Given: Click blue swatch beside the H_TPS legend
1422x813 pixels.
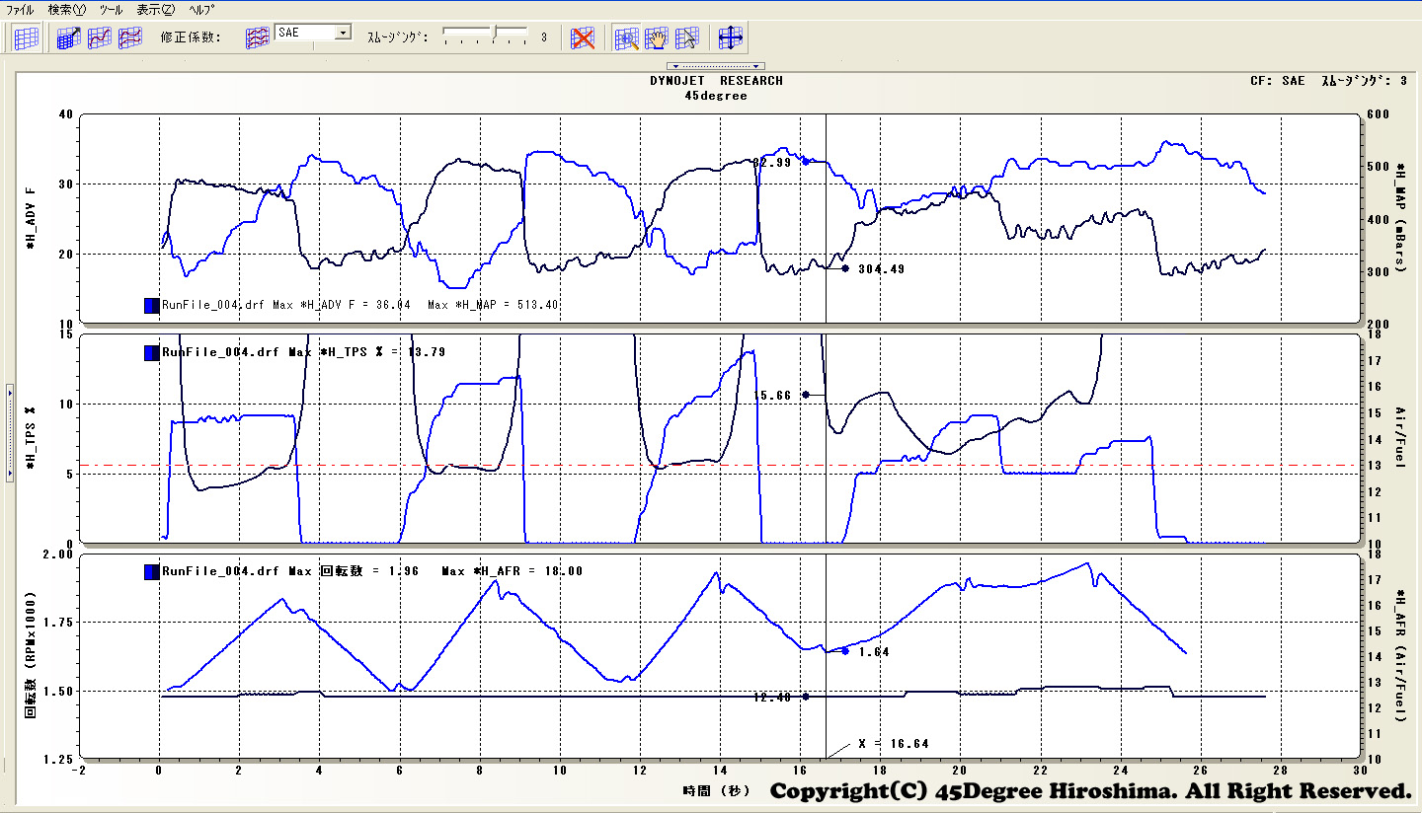Looking at the screenshot, I should coord(151,352).
